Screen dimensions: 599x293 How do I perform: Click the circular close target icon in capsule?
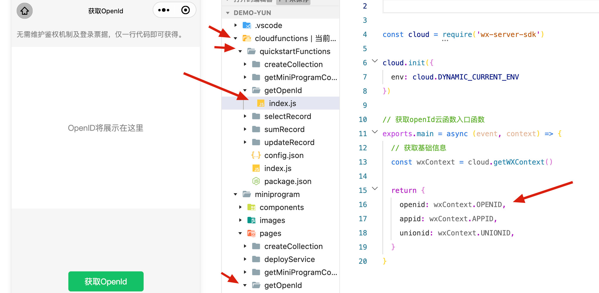click(185, 10)
